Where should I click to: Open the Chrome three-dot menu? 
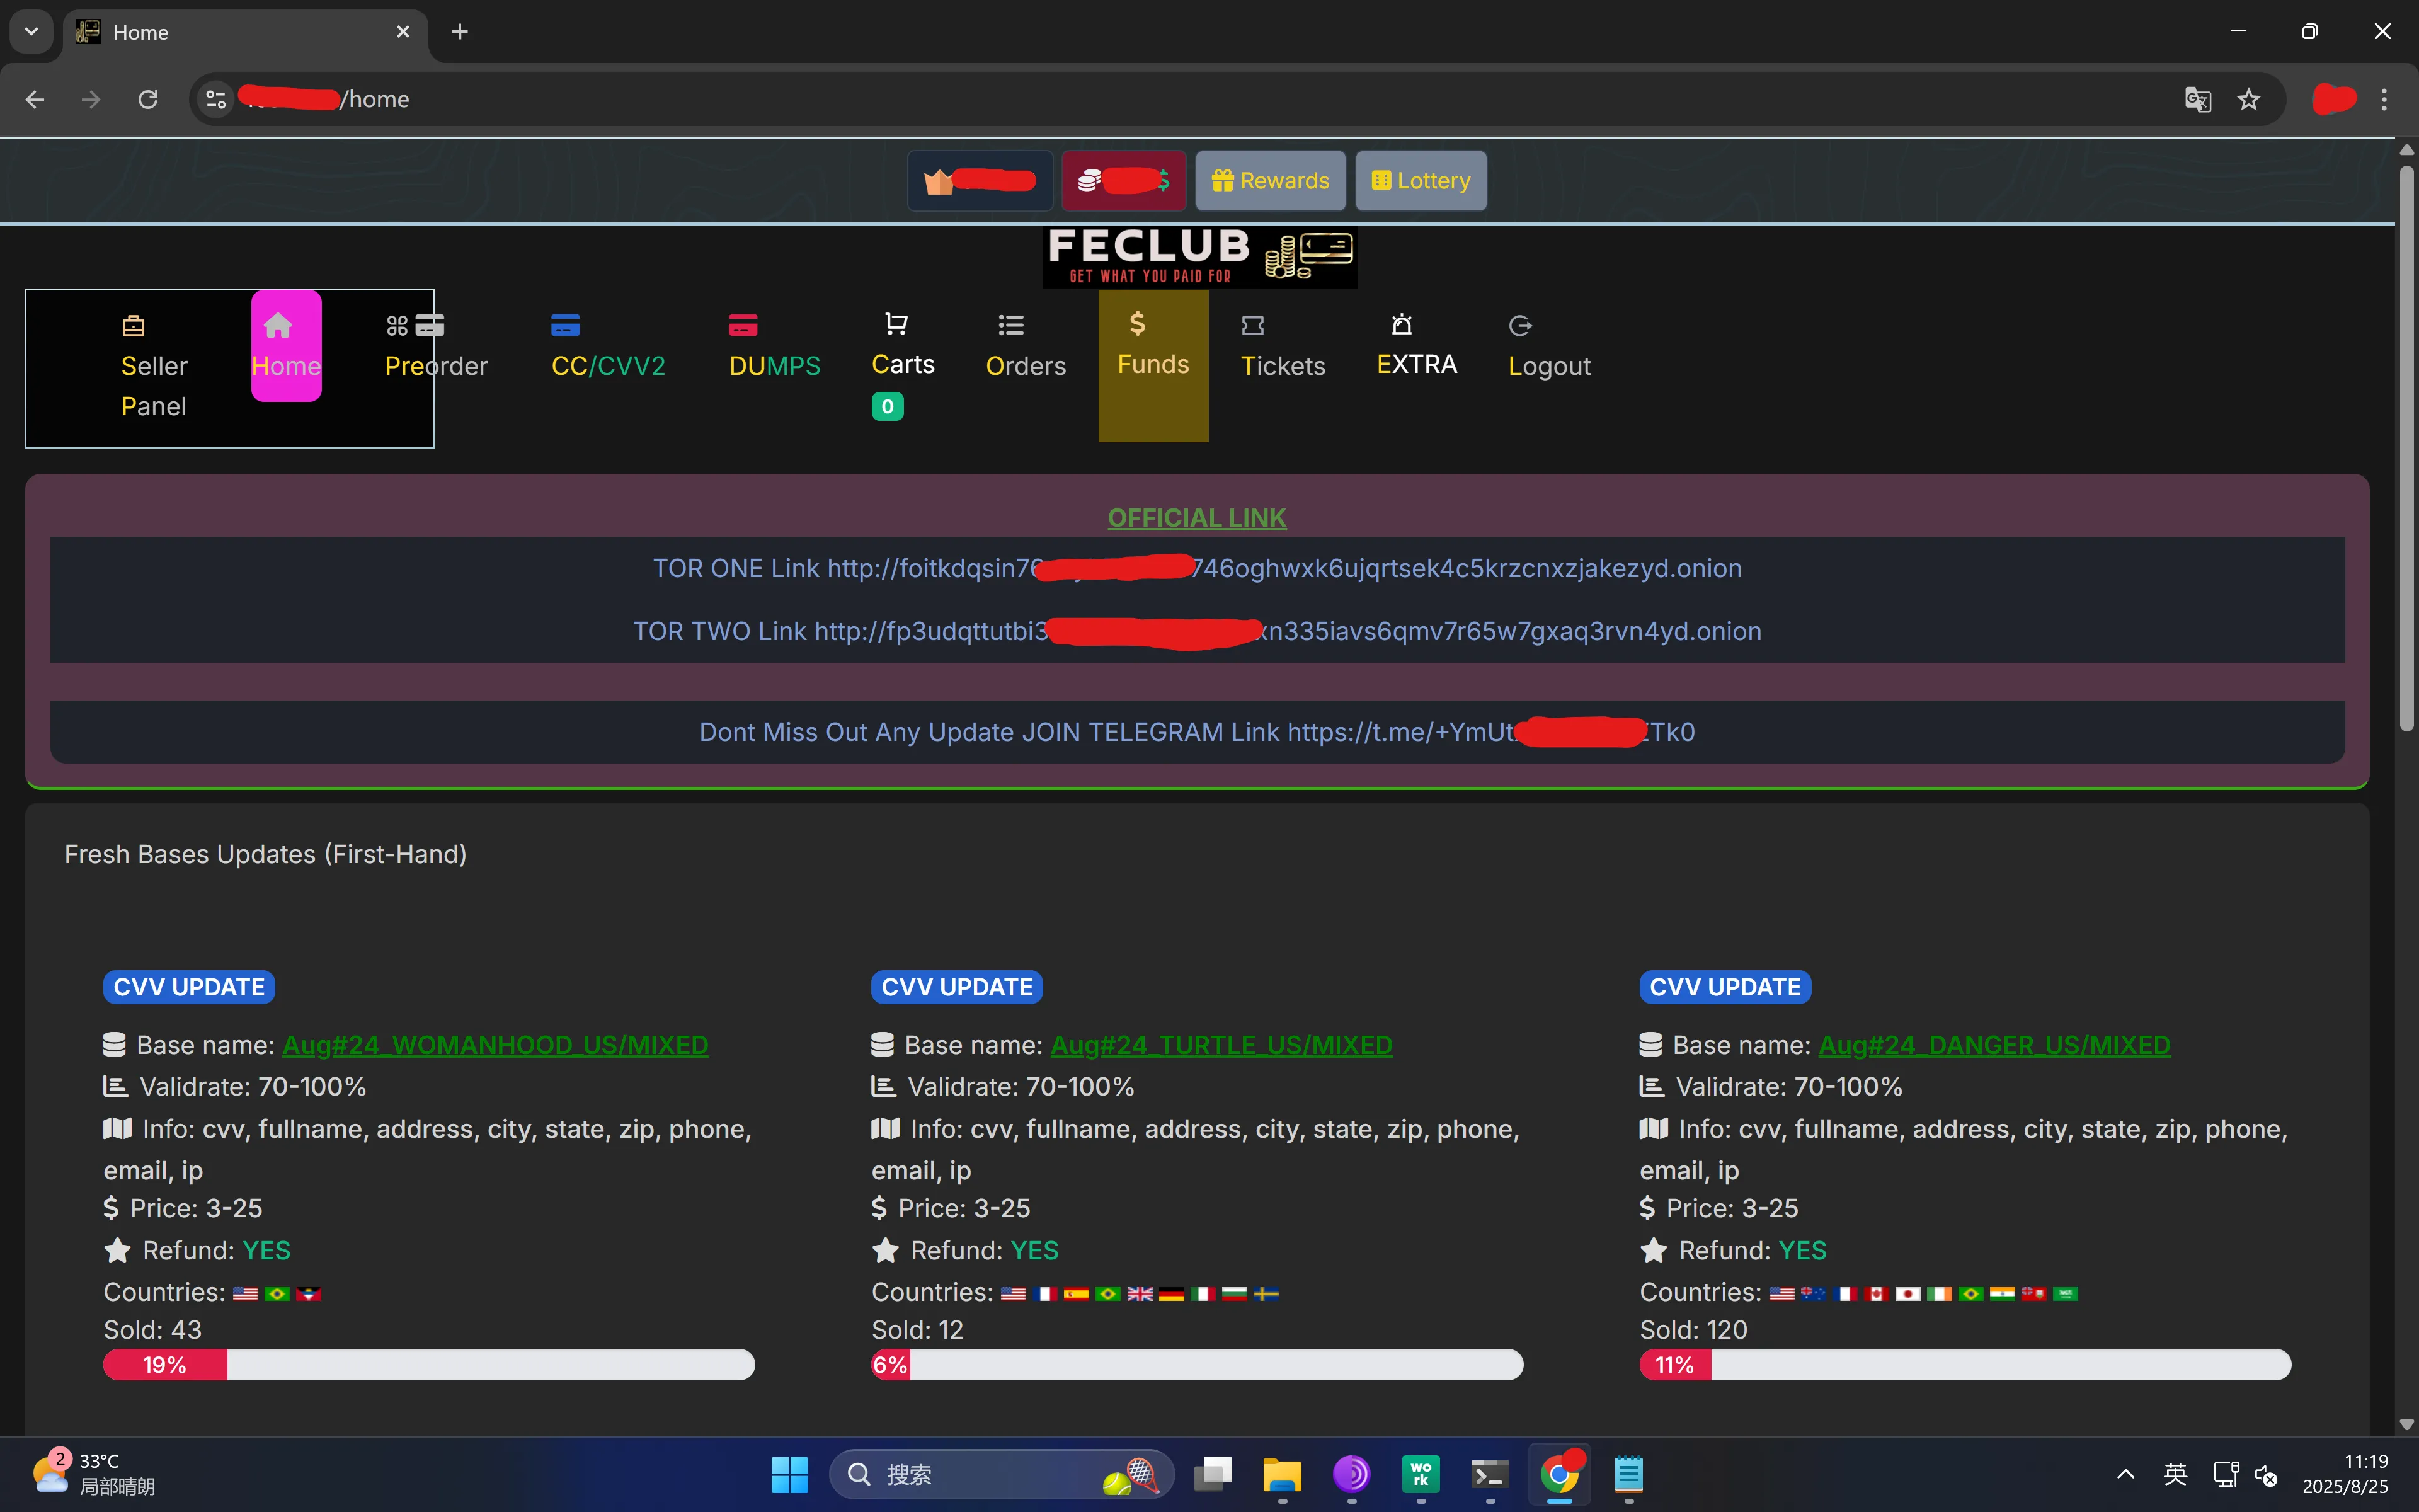pyautogui.click(x=2384, y=99)
